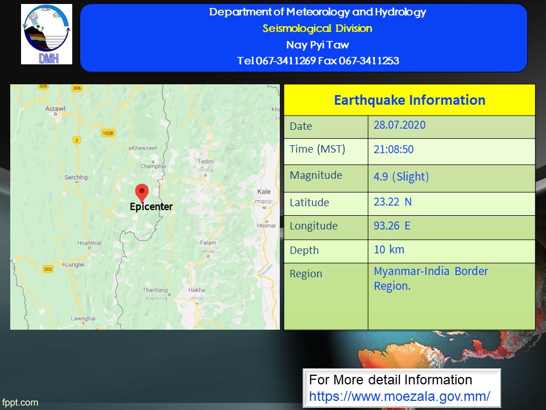
Task: Select the Earthquake Information table header
Action: tap(409, 100)
